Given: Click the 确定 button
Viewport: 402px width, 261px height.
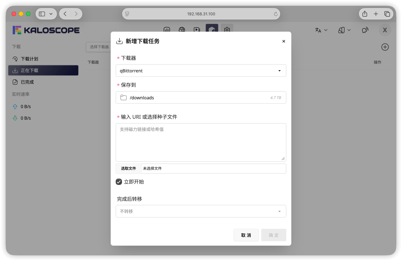Looking at the screenshot, I should click(x=274, y=235).
